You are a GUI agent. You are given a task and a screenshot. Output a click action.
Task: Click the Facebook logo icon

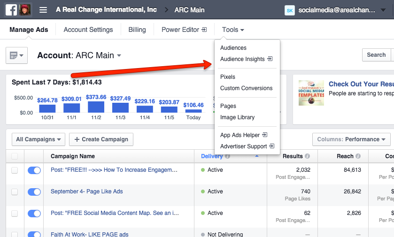[x=12, y=10]
